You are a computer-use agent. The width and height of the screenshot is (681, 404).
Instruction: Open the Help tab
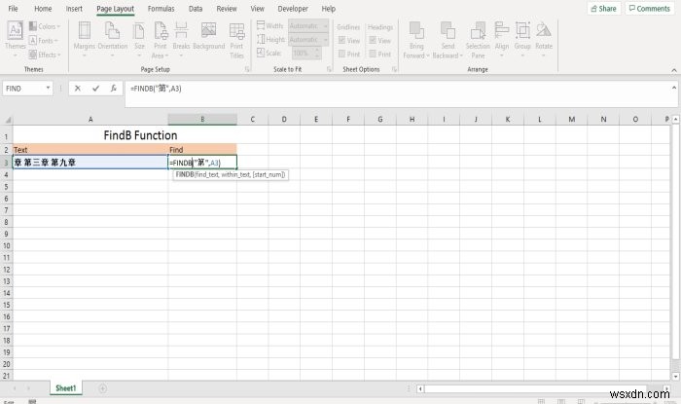pos(329,9)
